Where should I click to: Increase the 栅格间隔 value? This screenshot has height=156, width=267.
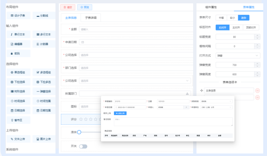pyautogui.click(x=257, y=45)
